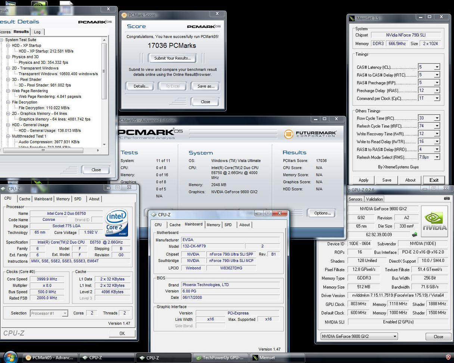
Task: Open the CAS# Latency (tCL) dropdown
Action: (437, 67)
